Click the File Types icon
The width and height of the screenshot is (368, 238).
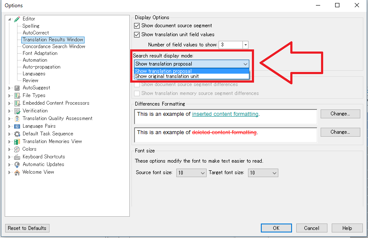coord(17,95)
